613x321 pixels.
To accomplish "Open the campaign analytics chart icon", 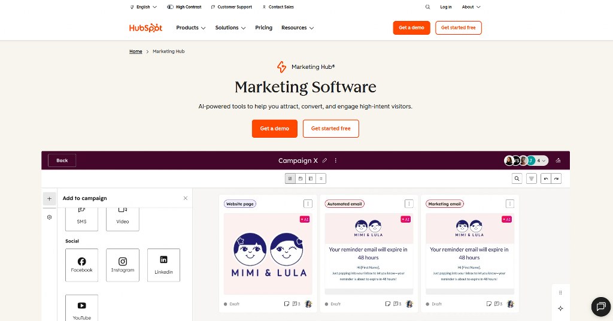I will pyautogui.click(x=558, y=160).
